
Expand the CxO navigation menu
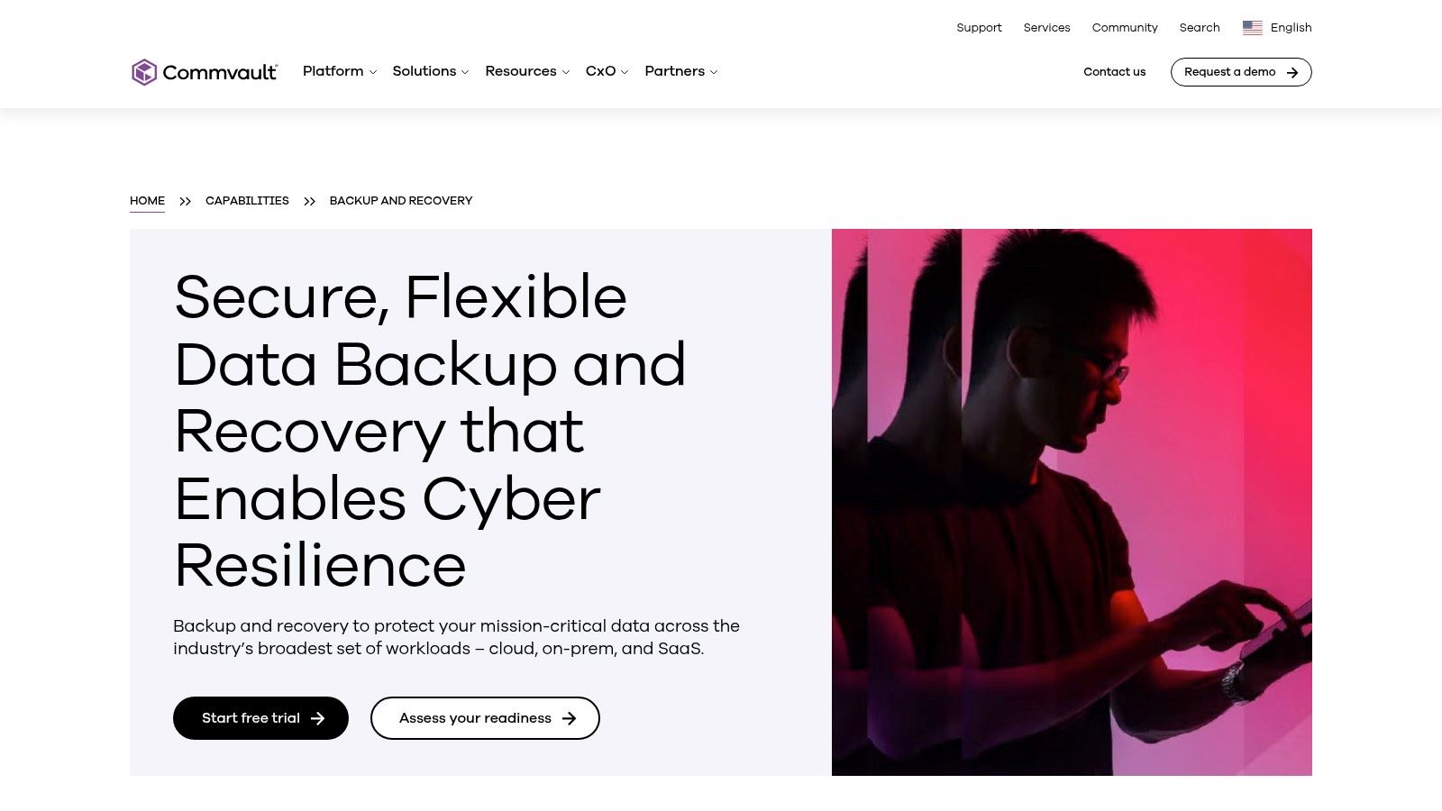607,71
